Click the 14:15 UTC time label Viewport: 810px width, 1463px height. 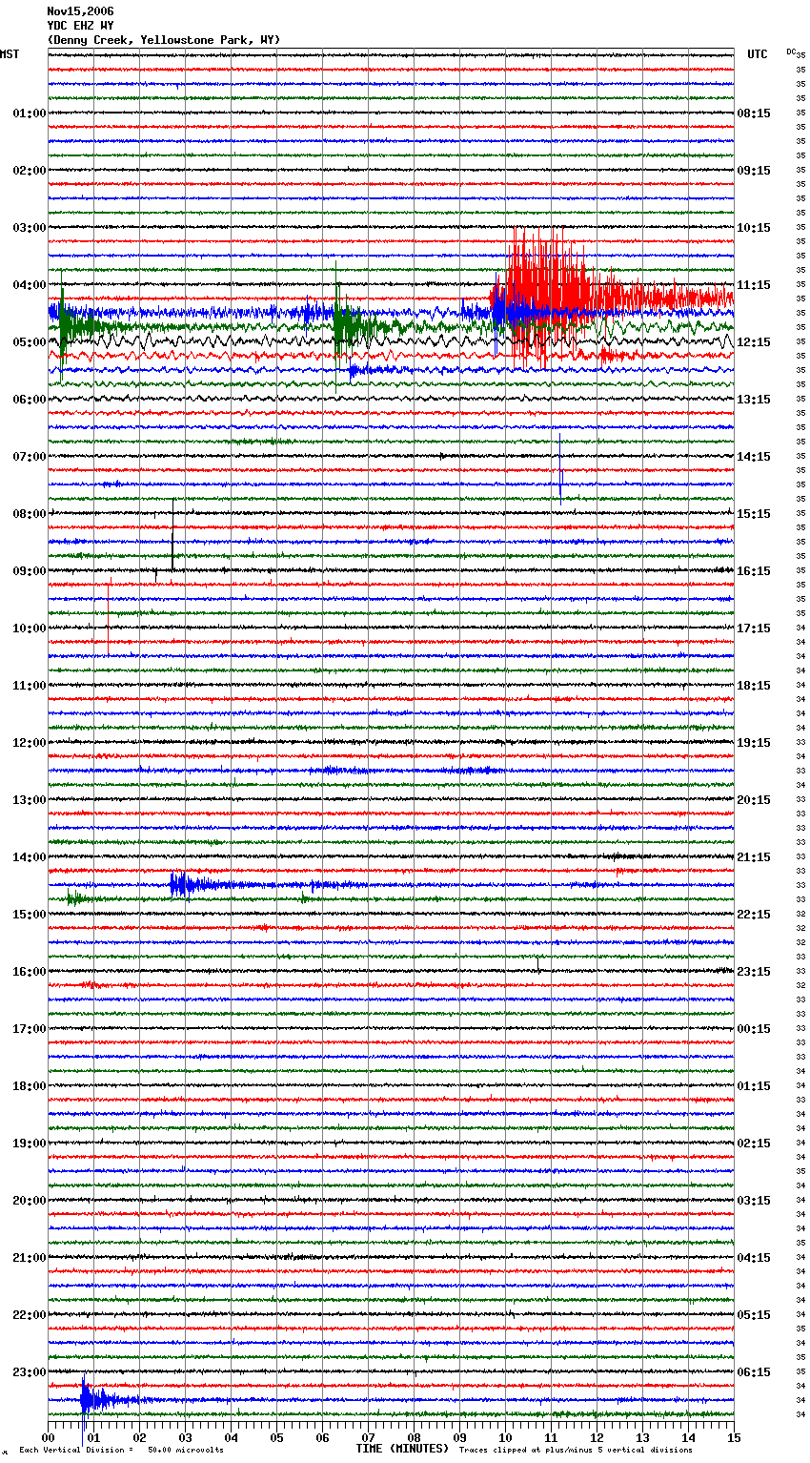(754, 457)
